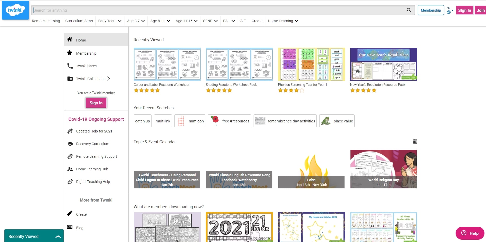Expand the Age 8-11 dropdown

(x=160, y=21)
